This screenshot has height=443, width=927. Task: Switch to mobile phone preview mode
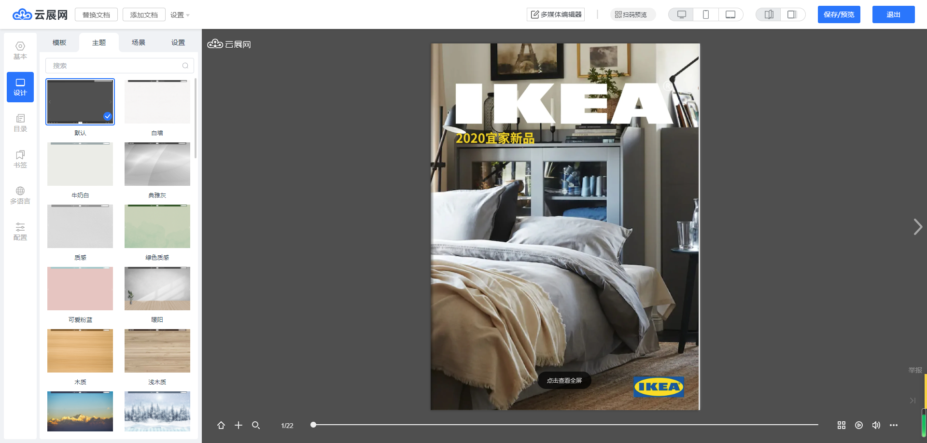[x=706, y=14]
